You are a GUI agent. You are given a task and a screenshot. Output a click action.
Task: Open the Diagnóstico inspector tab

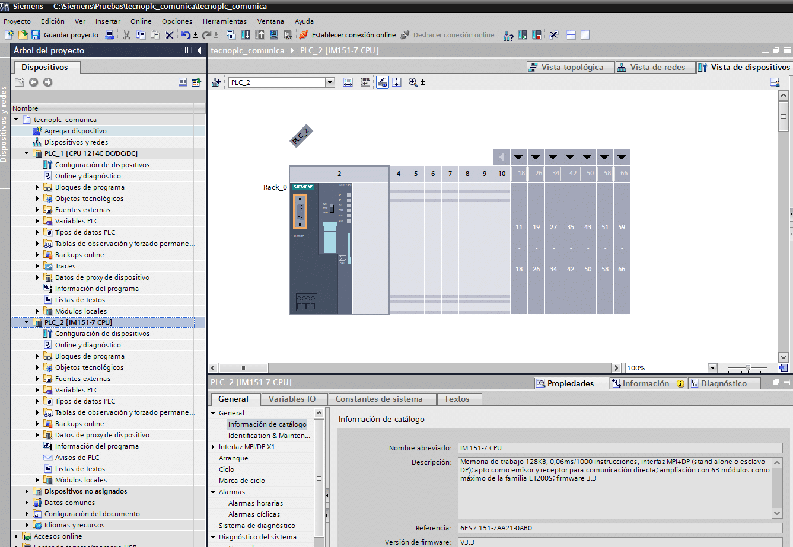click(724, 383)
